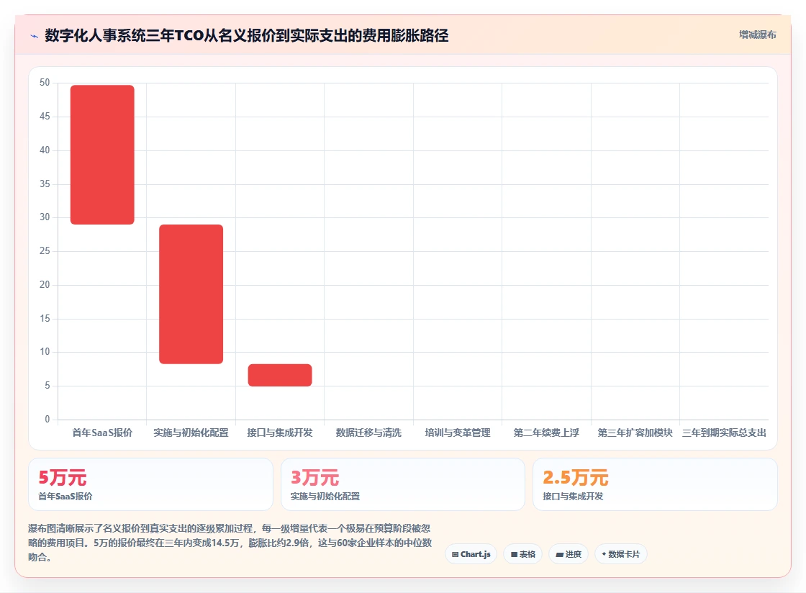Click the 首年SaaS报价 x-axis label
Image resolution: width=806 pixels, height=593 pixels.
click(102, 433)
